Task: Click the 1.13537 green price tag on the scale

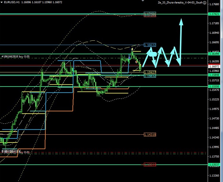Action: (x=214, y=164)
